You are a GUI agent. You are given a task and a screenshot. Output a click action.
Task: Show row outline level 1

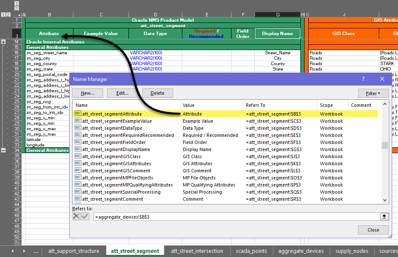click(3, 15)
